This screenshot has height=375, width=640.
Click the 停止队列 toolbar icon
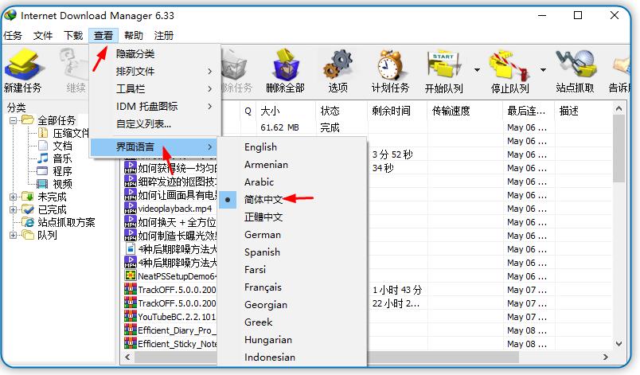point(509,64)
